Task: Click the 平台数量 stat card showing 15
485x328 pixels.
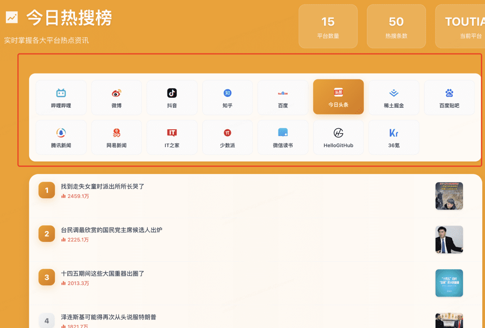Action: [328, 26]
